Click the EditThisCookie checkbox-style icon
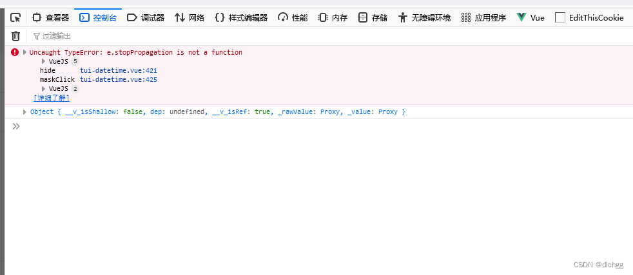The height and width of the screenshot is (275, 633). click(x=560, y=17)
